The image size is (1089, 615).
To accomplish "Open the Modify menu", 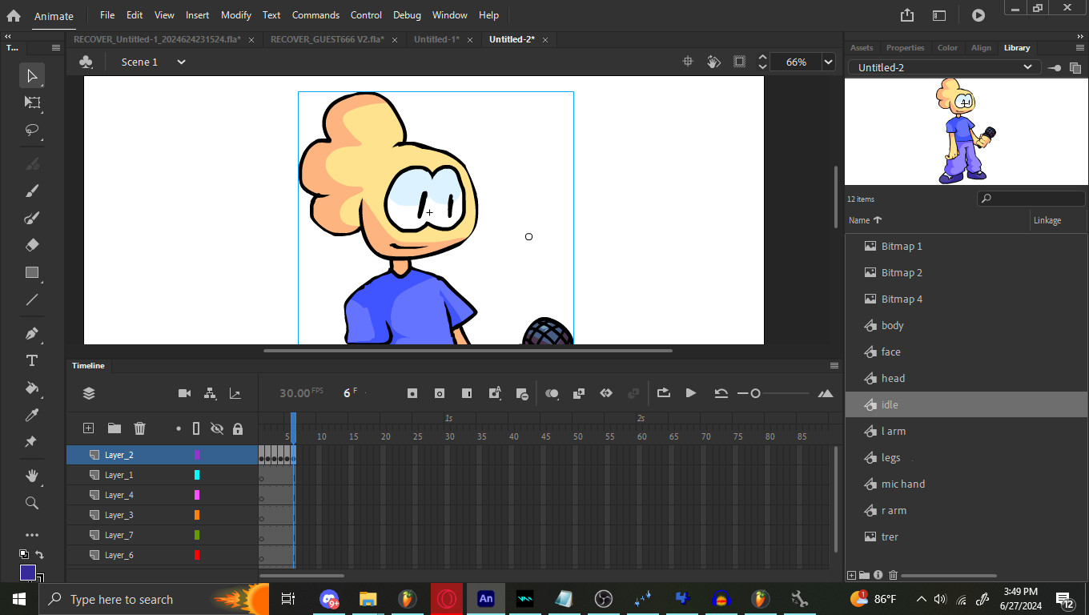I will (x=235, y=15).
